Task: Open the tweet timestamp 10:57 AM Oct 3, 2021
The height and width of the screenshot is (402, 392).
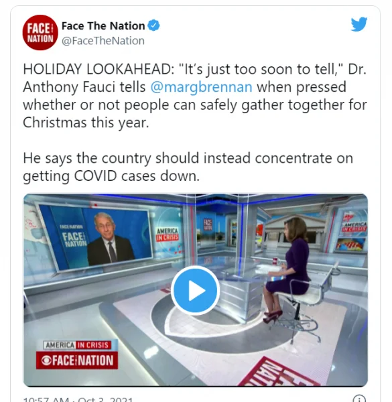Action: point(78,399)
